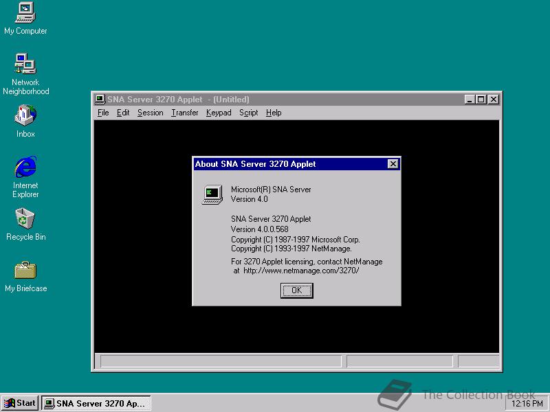Image resolution: width=550 pixels, height=412 pixels.
Task: Minimize the SNA Server 3270 Applet window
Action: click(470, 100)
